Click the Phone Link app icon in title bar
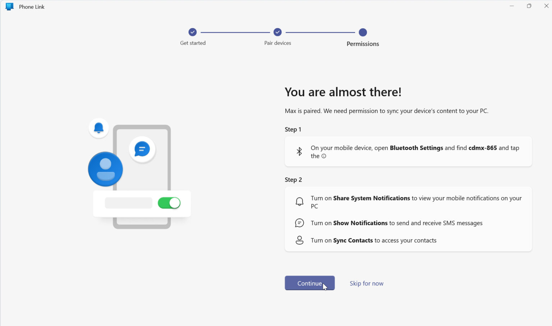 pos(10,6)
